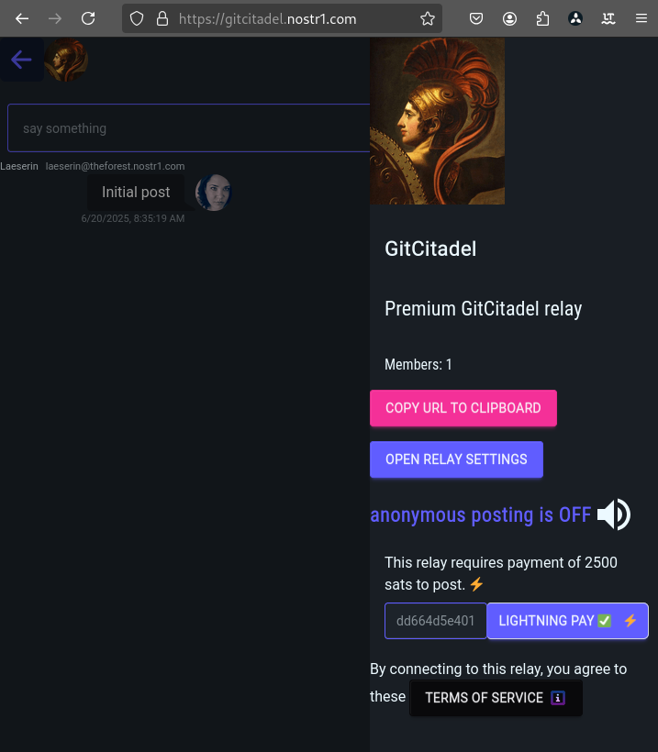Image resolution: width=658 pixels, height=752 pixels.
Task: Click the pubkey field showing dd664d5e401
Action: pyautogui.click(x=435, y=621)
